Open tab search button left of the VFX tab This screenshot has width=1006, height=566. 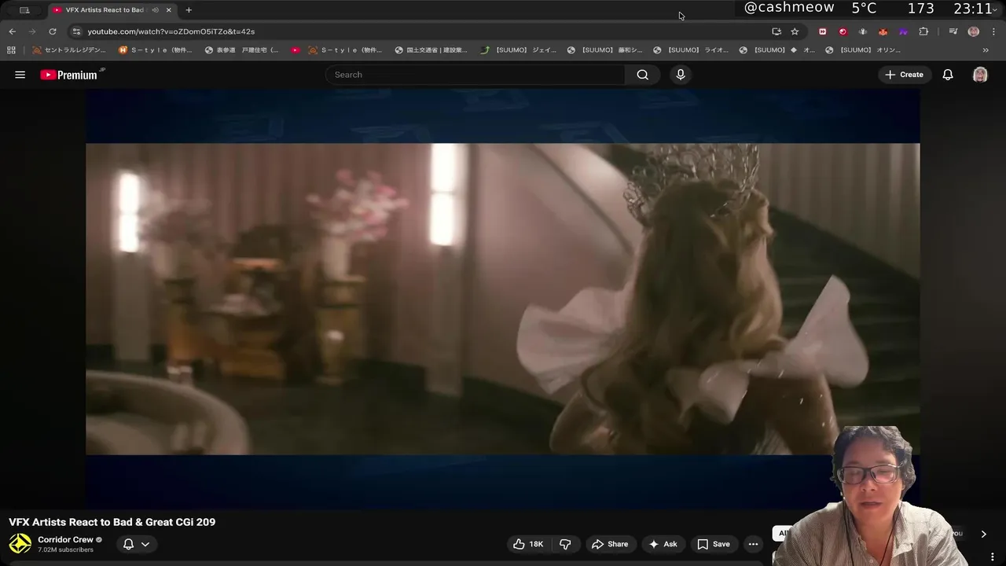(24, 10)
